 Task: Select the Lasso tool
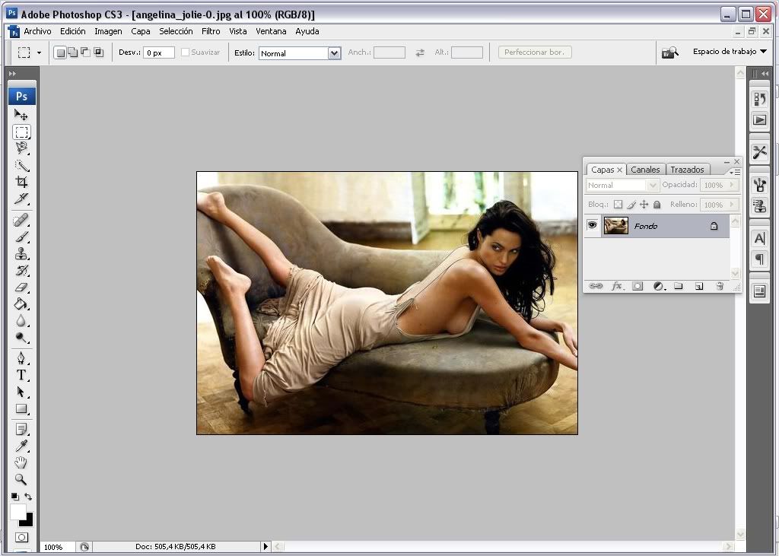coord(21,148)
